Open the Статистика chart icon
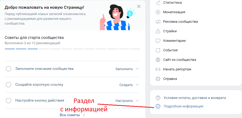Viewport: 242px width, 118px height. (x=158, y=3)
